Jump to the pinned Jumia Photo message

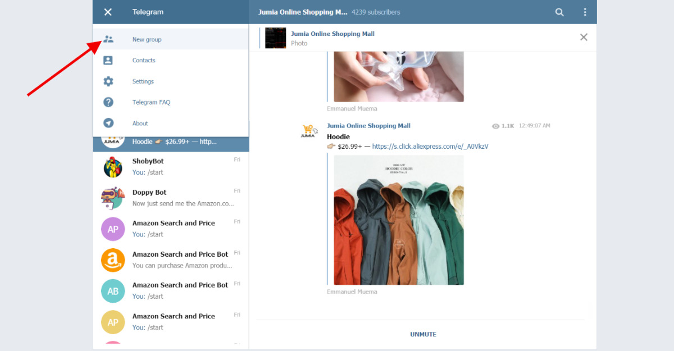pos(333,38)
